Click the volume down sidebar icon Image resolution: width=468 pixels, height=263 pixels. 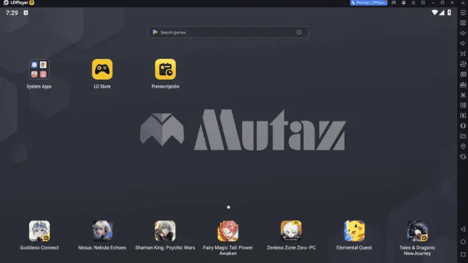point(463,44)
